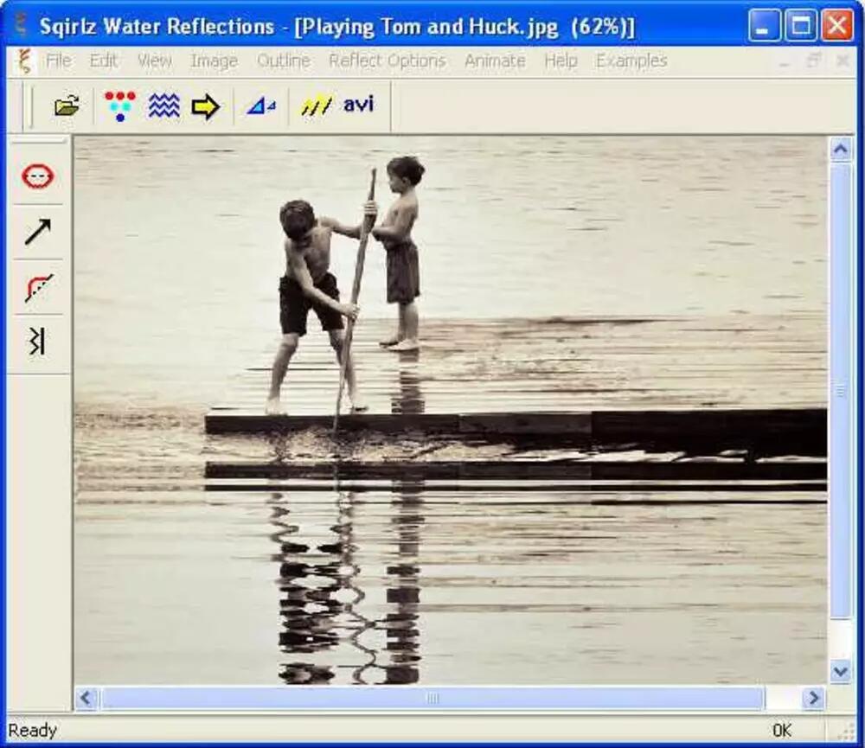
Task: Click the yellow lightning animate icon
Action: coord(316,106)
